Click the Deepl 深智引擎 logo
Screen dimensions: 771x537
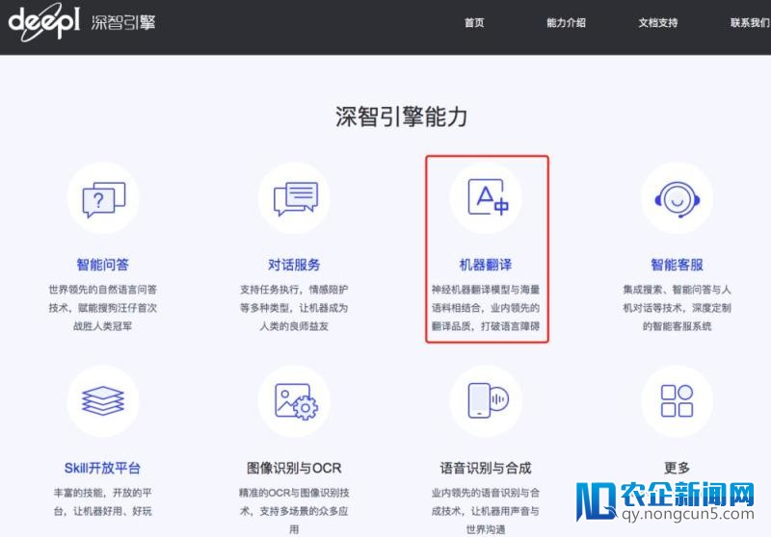click(x=82, y=21)
